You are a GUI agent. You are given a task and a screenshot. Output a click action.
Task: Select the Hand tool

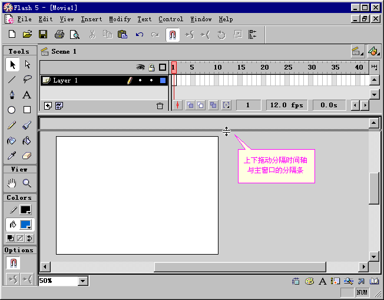click(x=12, y=183)
